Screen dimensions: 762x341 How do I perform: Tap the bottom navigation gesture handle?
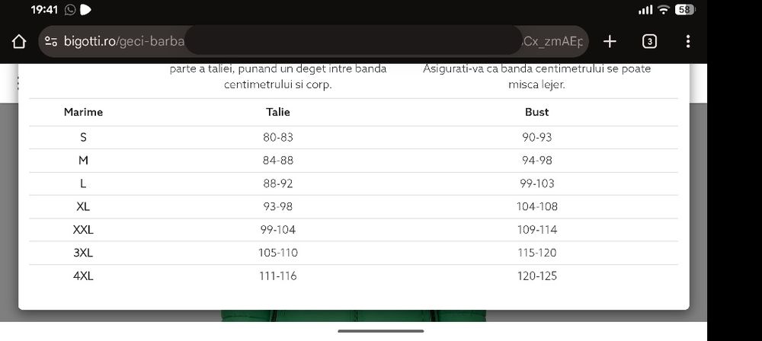click(x=380, y=331)
